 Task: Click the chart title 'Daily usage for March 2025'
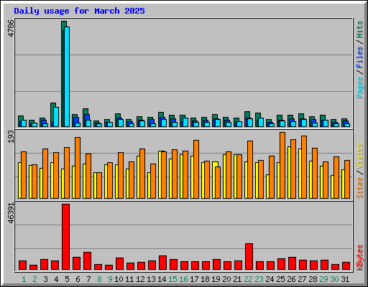79,11
